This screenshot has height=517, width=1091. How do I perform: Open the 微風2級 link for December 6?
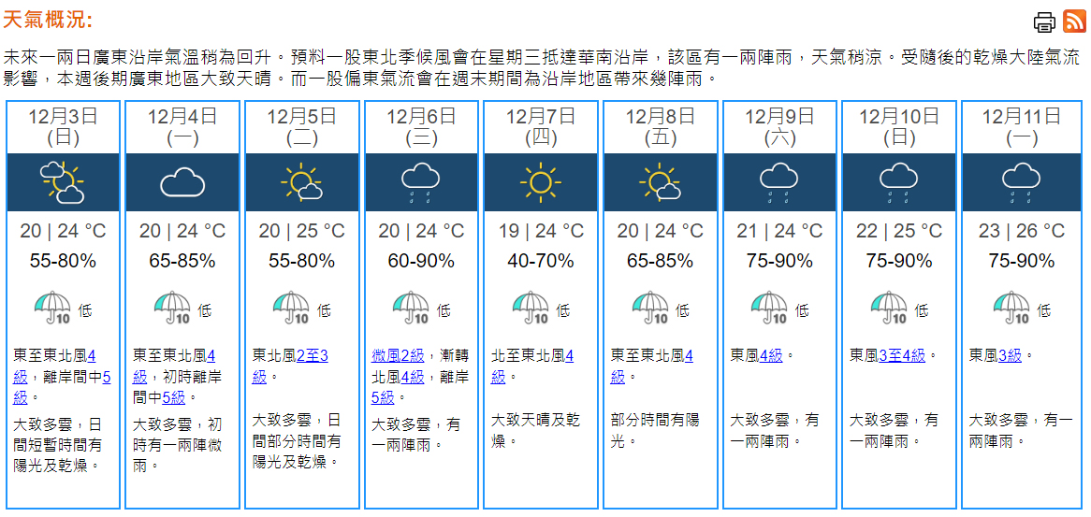[x=398, y=355]
